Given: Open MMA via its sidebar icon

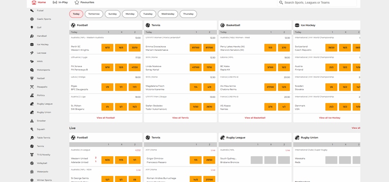Looking at the screenshot, I should point(32,61).
